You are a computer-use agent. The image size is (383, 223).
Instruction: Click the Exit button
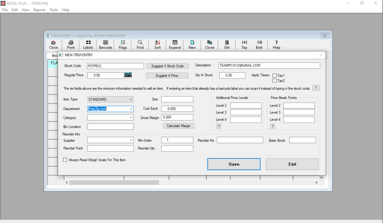[x=292, y=164]
